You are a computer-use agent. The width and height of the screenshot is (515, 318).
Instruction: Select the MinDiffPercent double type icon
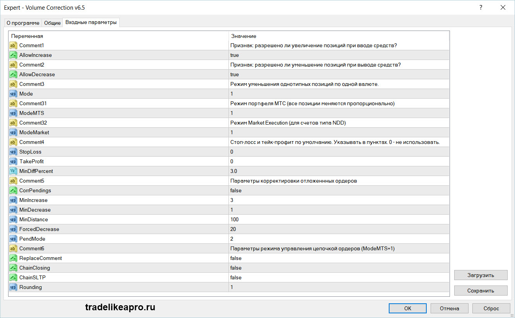(x=13, y=171)
